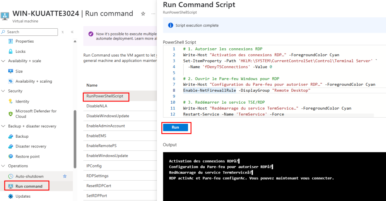Image resolution: width=386 pixels, height=201 pixels.
Task: Collapse the Operations section
Action: pyautogui.click(x=3, y=166)
